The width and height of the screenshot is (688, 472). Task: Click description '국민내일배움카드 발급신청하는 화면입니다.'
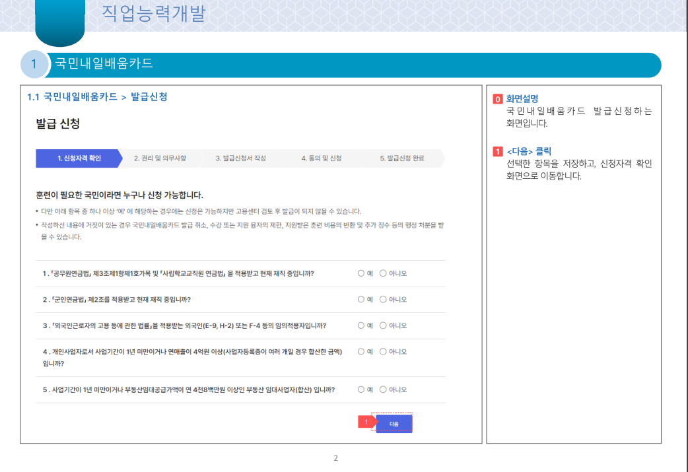(579, 117)
